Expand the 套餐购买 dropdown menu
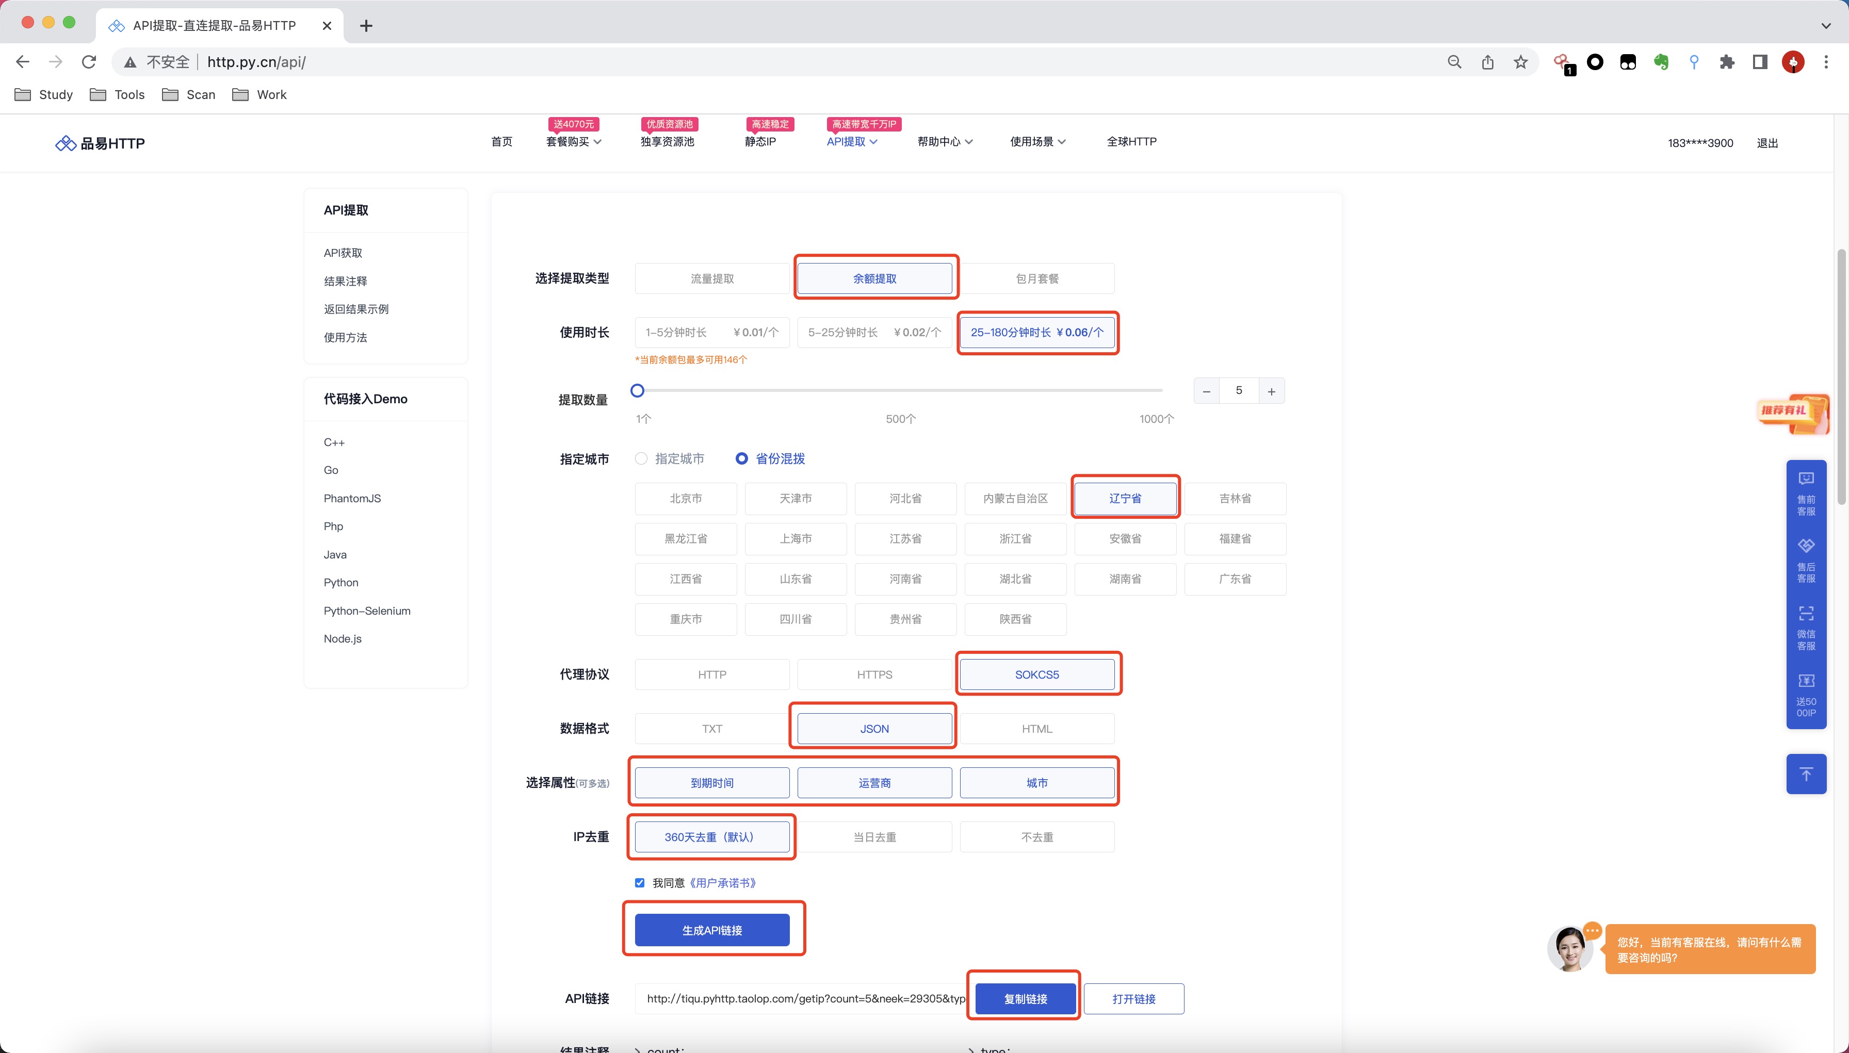The height and width of the screenshot is (1053, 1849). click(573, 142)
